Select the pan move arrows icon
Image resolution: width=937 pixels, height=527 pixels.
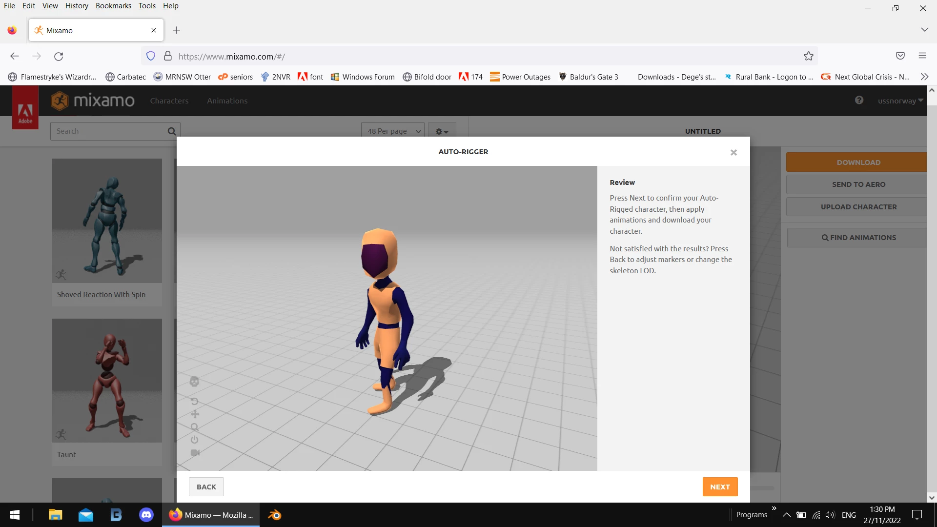(x=195, y=414)
